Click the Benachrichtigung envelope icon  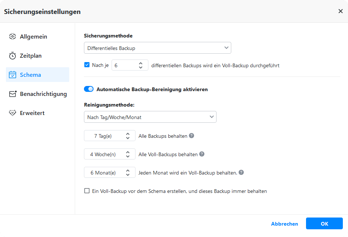pyautogui.click(x=13, y=94)
